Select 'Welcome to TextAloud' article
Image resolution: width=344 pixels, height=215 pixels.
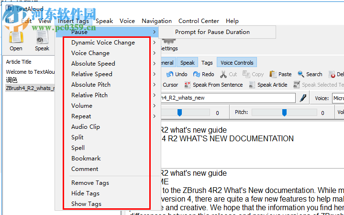click(x=30, y=72)
